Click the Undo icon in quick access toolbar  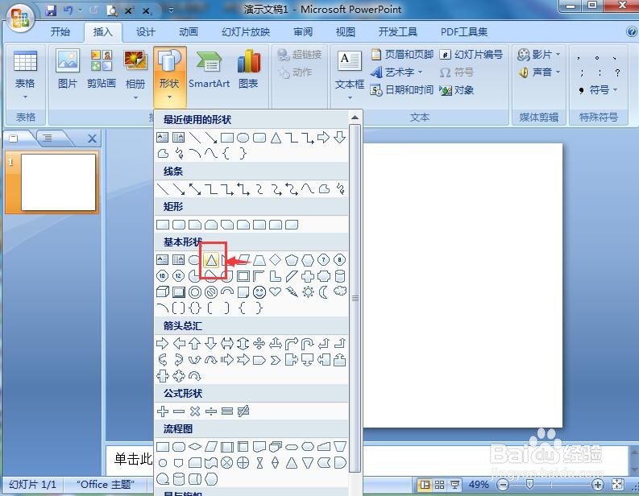[x=68, y=10]
